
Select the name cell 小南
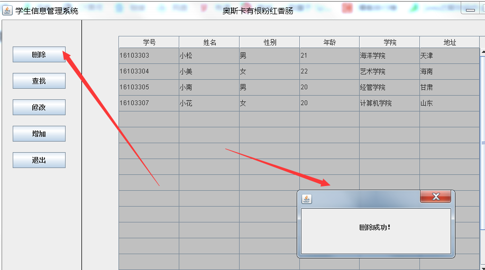point(209,87)
